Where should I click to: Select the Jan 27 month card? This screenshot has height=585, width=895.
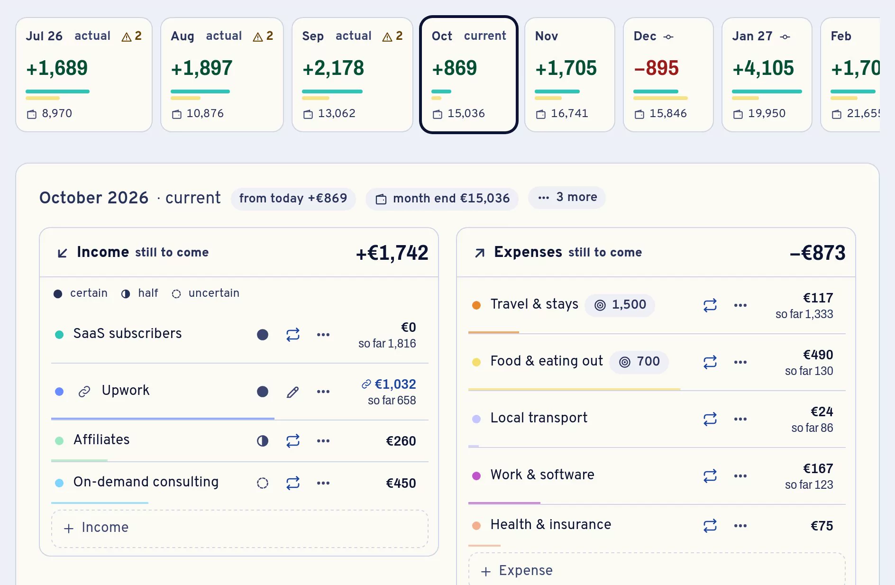click(x=767, y=75)
